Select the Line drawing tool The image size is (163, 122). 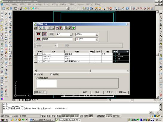click(x=6, y=14)
